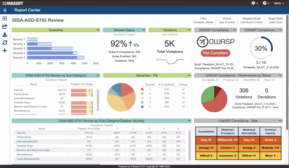Click the Violations trend sparkline
The width and height of the screenshot is (289, 168).
pos(170,61)
